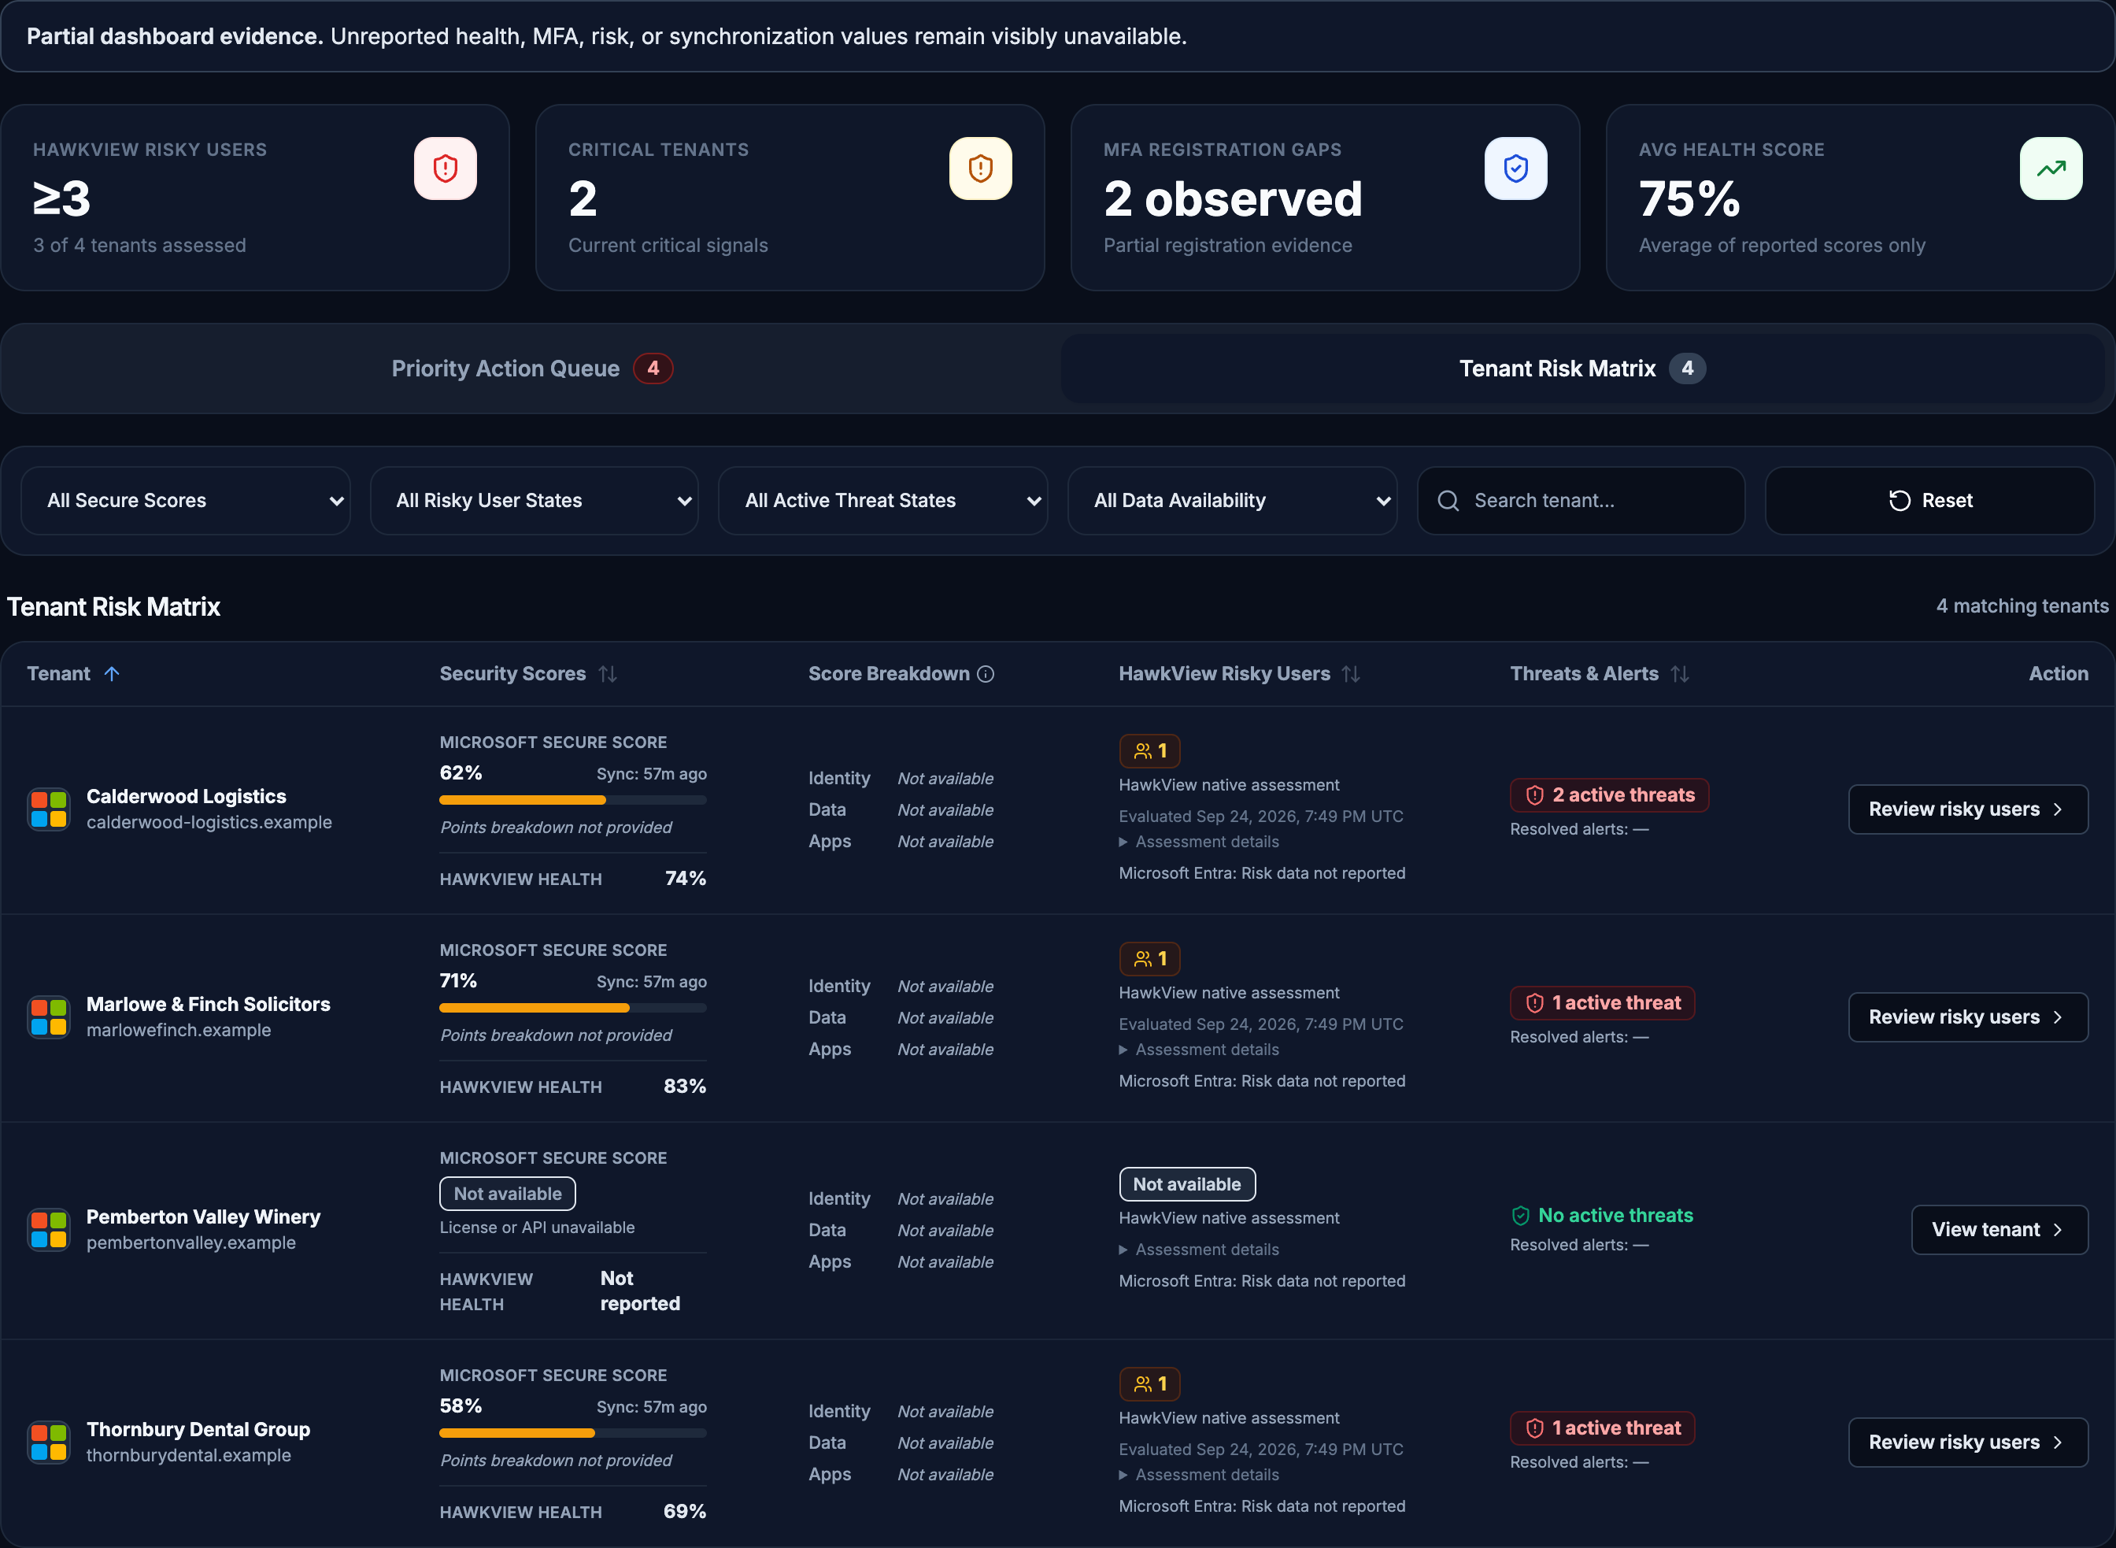2116x1548 pixels.
Task: Click Thornbury Dental 1 active threat badge
Action: point(1602,1428)
